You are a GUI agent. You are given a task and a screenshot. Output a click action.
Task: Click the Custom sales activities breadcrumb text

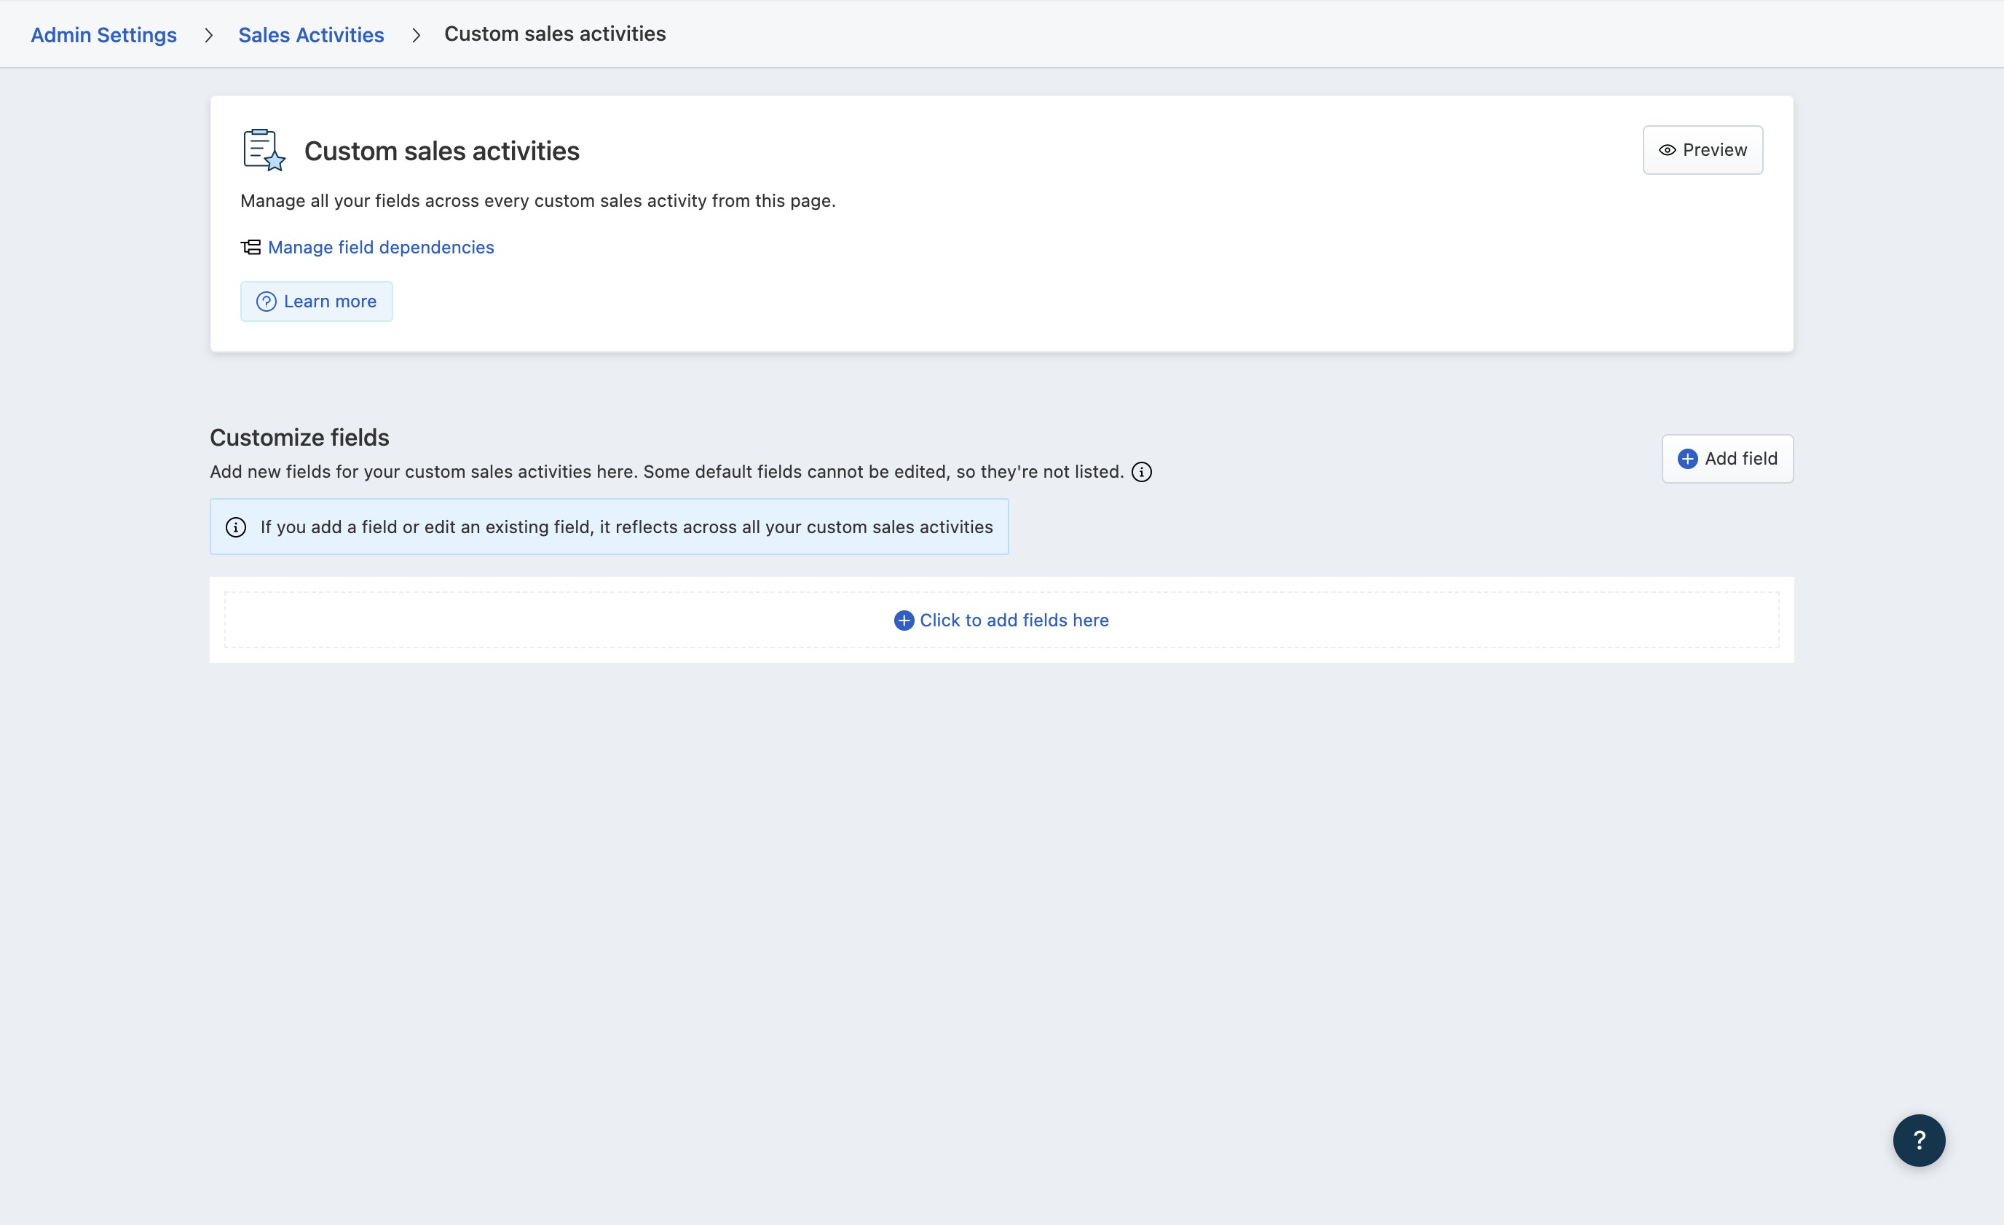coord(555,34)
